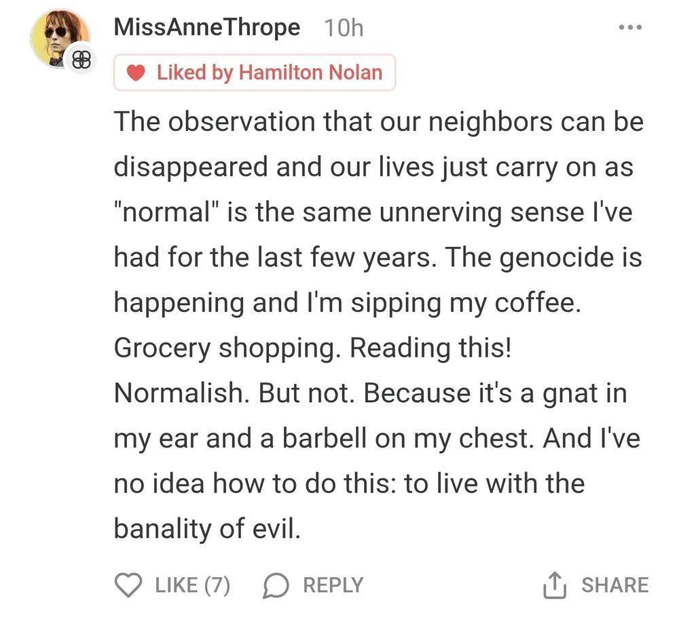This screenshot has width=679, height=628.
Task: Expand the comment options via the ellipsis
Action: coord(630,26)
